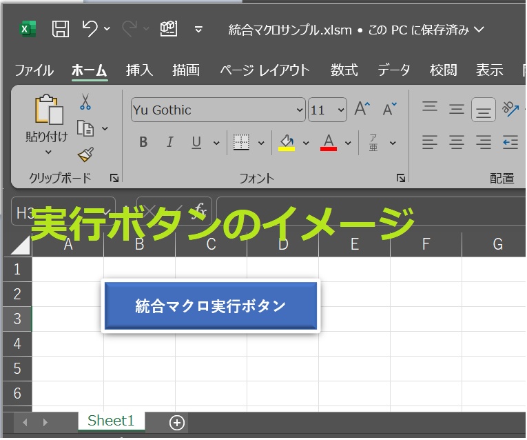Switch to the 描画 tab
The height and width of the screenshot is (440, 527).
click(186, 70)
